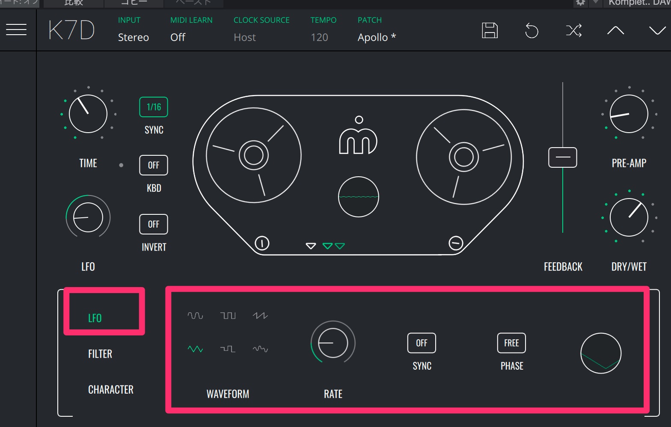The height and width of the screenshot is (427, 671).
Task: Toggle the KBD OFF button
Action: (154, 165)
